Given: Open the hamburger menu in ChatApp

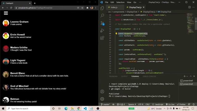Looking at the screenshot, I should [x=6, y=13].
